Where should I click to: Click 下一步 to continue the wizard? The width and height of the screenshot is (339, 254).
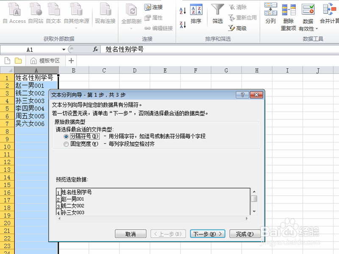pos(208,233)
